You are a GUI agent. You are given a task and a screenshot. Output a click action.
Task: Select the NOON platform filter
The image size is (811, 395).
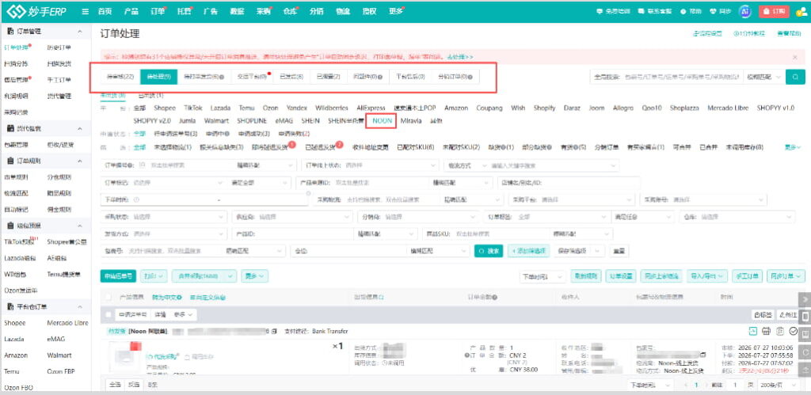(383, 121)
